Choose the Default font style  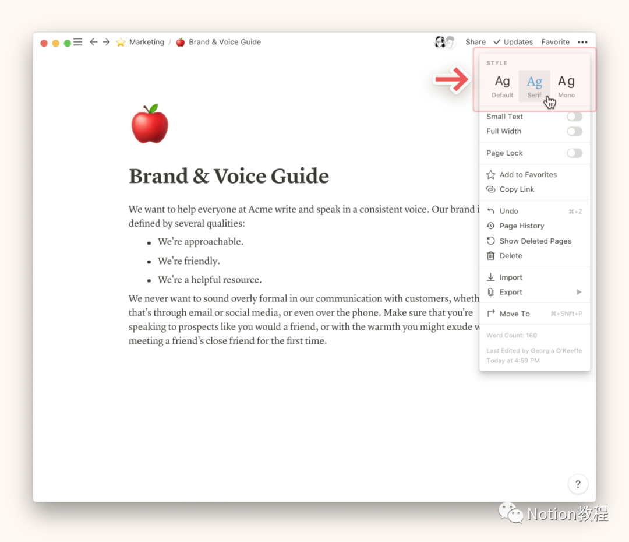point(502,86)
